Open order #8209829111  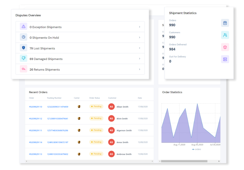(x=36, y=131)
